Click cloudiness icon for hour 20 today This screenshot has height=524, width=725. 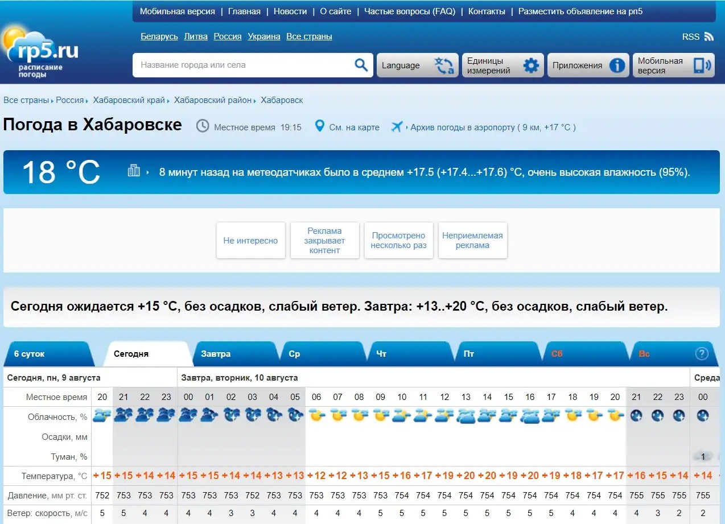pyautogui.click(x=102, y=416)
